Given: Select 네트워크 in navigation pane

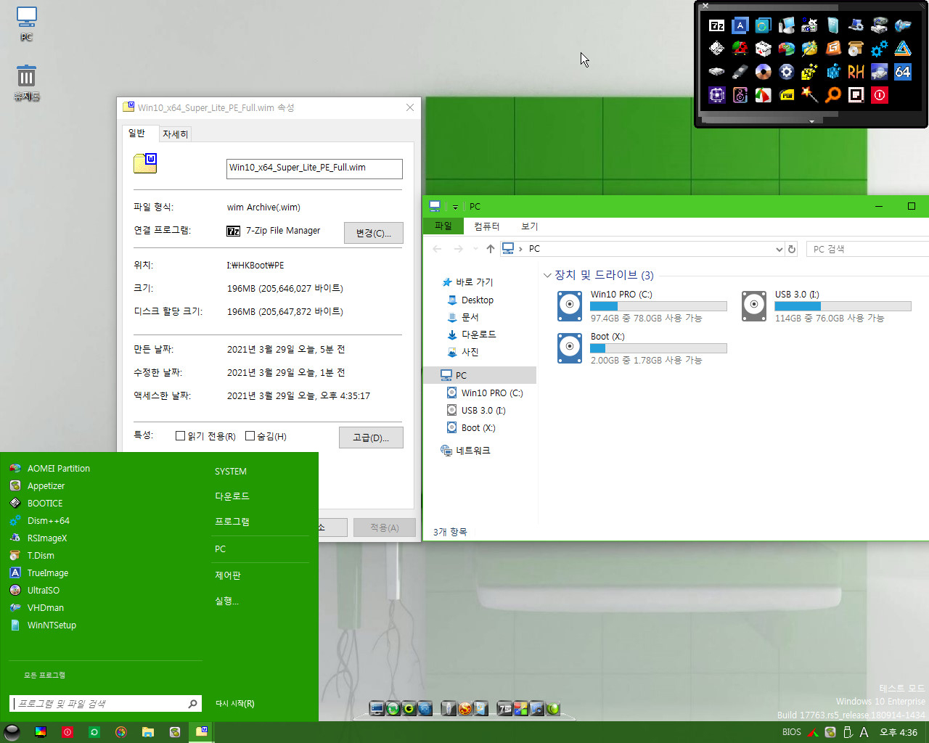Looking at the screenshot, I should tap(466, 451).
